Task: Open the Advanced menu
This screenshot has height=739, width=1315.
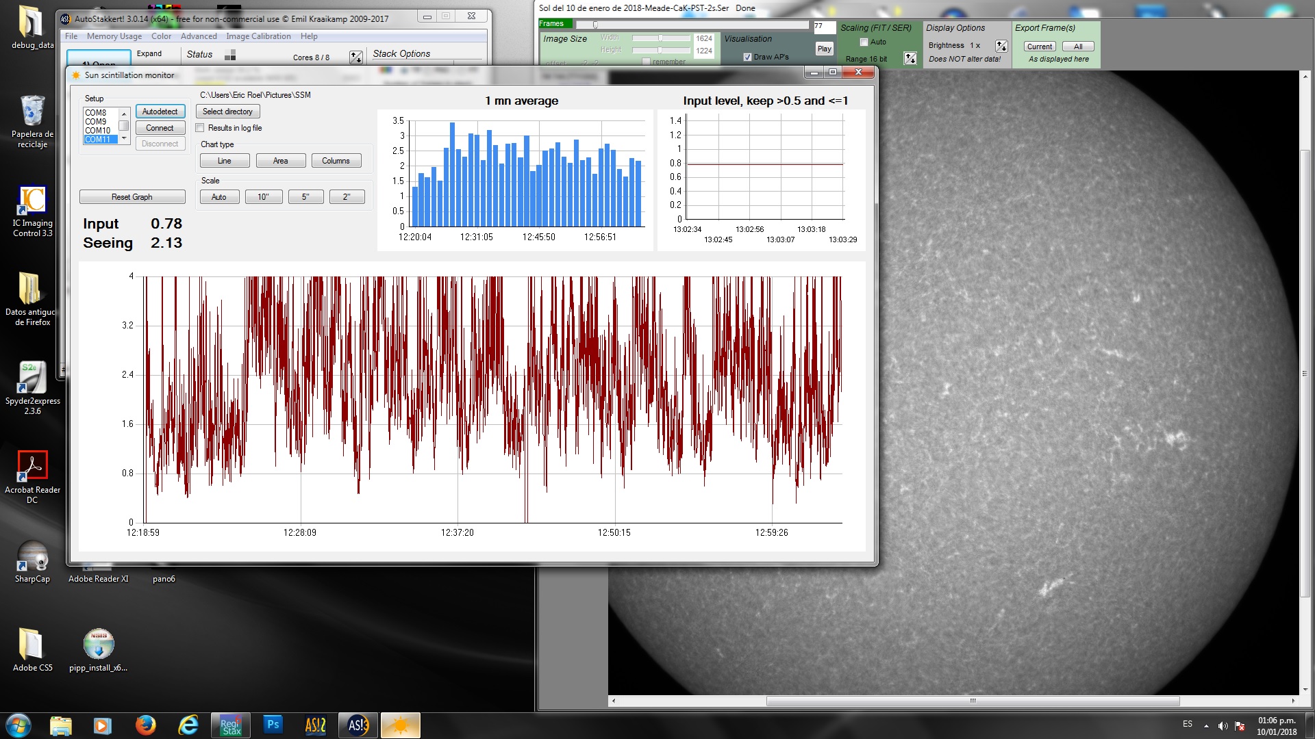Action: point(199,36)
